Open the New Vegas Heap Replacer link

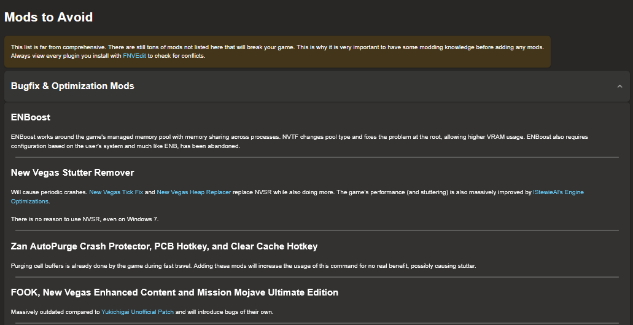click(194, 192)
